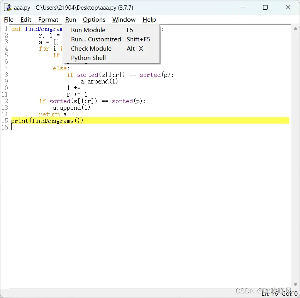This screenshot has height=298, width=300.
Task: Click the scrollbar down arrow
Action: tap(295, 284)
